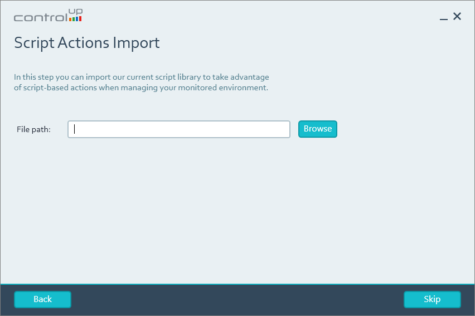
Task: Click the colored bars in the ControlUp logo
Action: coord(75,19)
